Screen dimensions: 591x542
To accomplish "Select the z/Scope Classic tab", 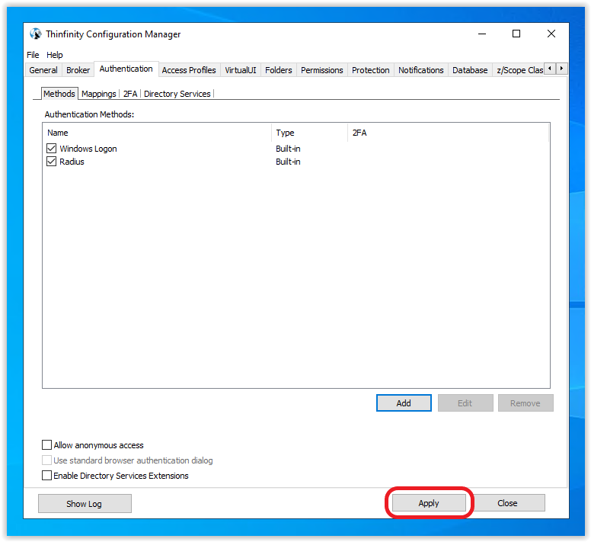I will pos(519,70).
